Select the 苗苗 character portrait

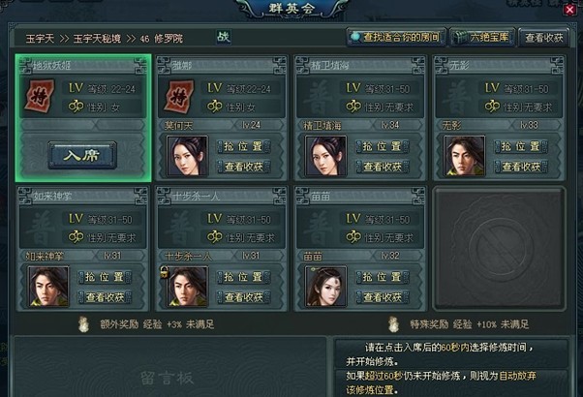(x=325, y=287)
